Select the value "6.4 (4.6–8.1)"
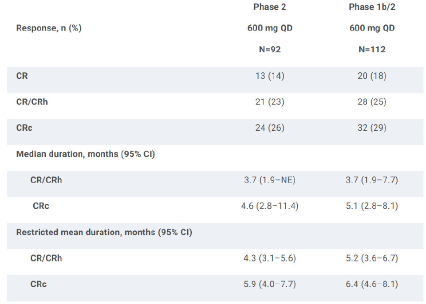Screen dimensions: 426x304 pos(372,284)
